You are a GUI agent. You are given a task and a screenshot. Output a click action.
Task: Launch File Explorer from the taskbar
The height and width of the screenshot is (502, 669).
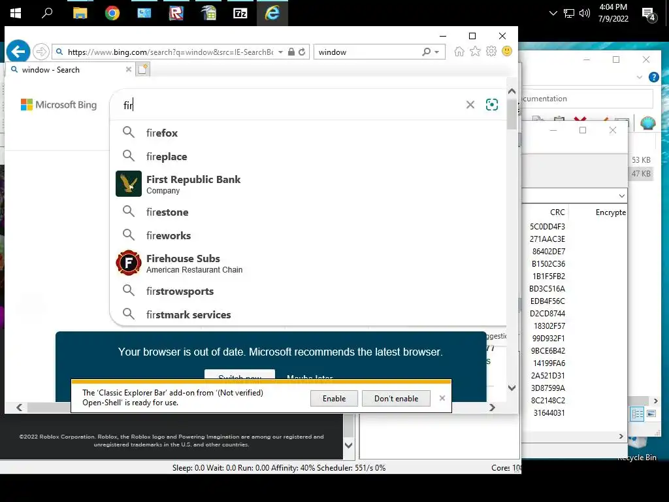tap(80, 13)
